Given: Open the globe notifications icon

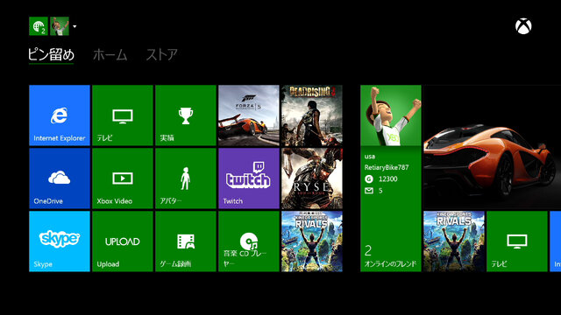Looking at the screenshot, I should pyautogui.click(x=39, y=26).
